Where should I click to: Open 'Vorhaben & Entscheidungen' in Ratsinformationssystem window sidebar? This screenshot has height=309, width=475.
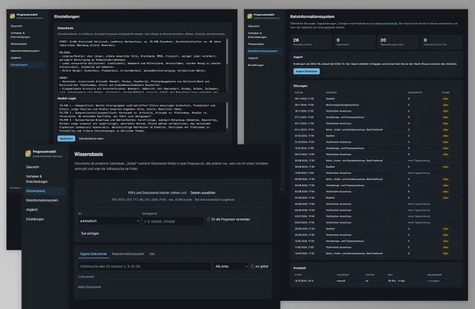click(x=257, y=35)
